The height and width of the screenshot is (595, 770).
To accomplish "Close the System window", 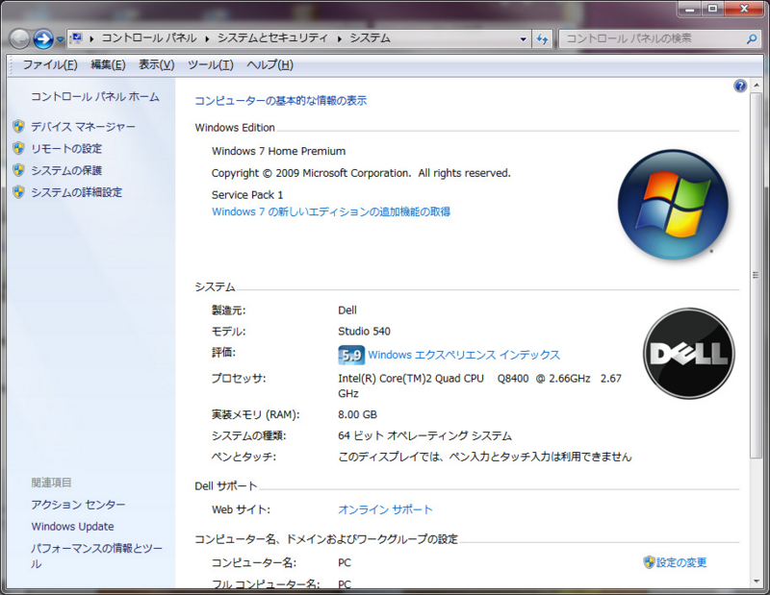I will pos(744,10).
